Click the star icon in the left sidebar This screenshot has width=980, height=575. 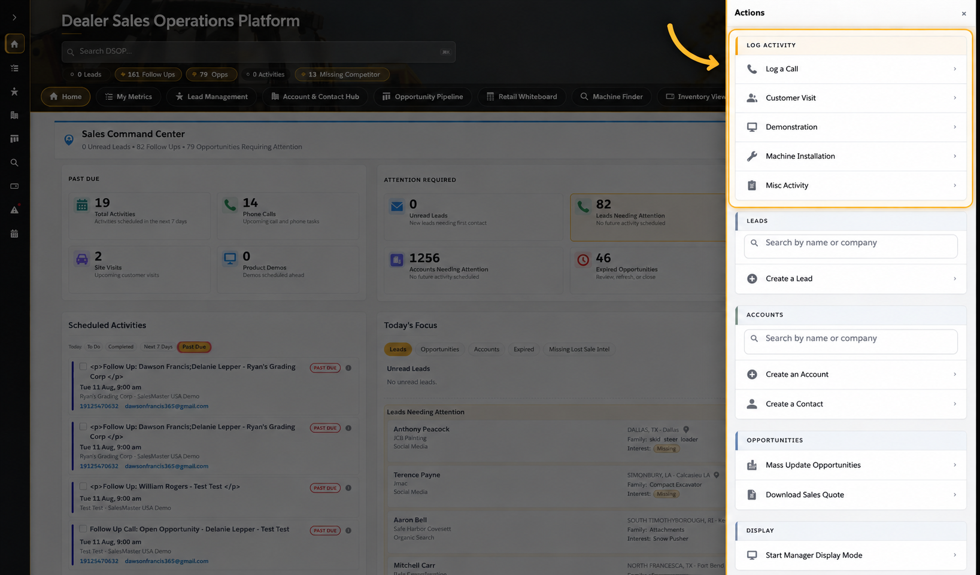click(14, 92)
